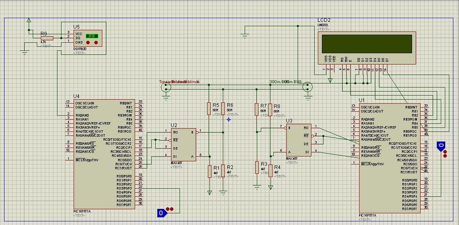
Task: Click the PIC16F877A label under U1
Action: (x=367, y=215)
